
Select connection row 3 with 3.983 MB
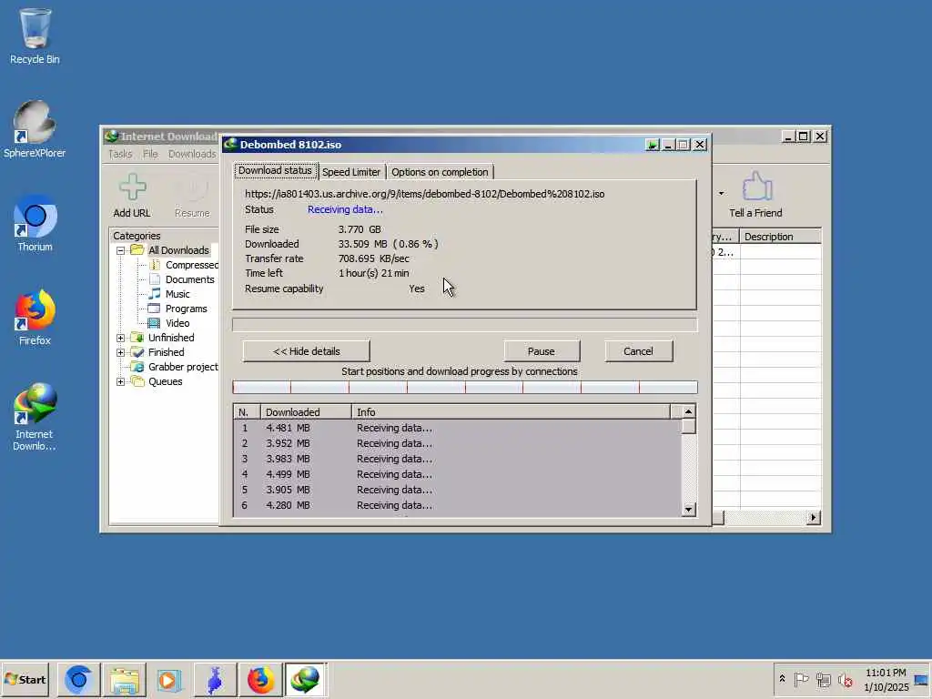tap(457, 459)
